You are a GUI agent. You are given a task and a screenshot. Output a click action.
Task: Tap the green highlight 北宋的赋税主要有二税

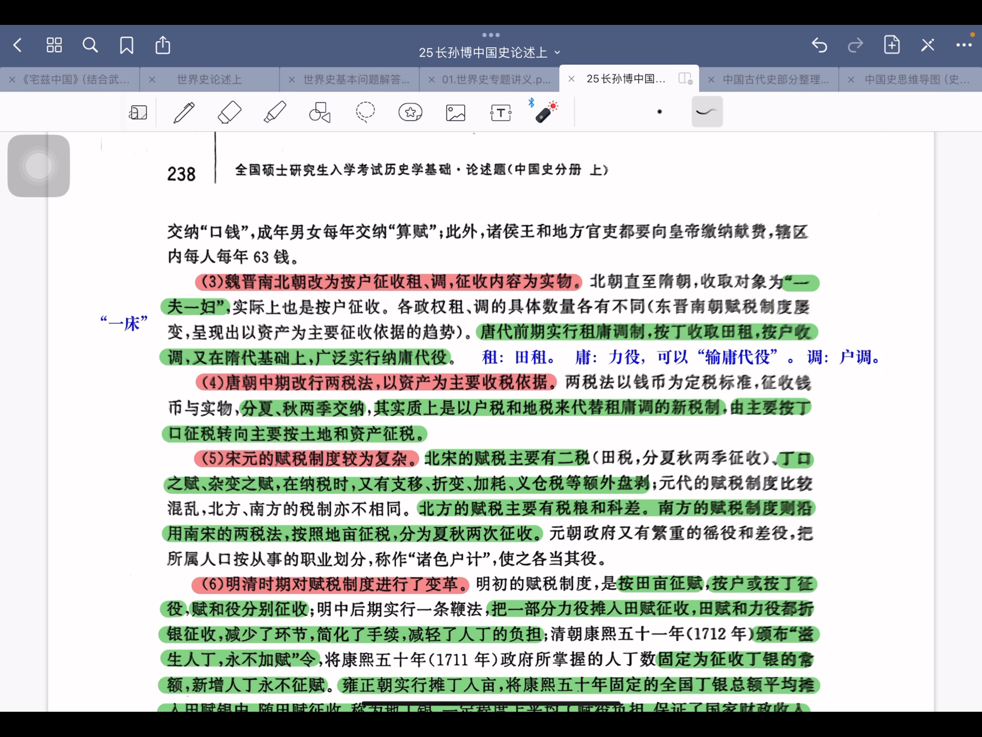coord(507,459)
